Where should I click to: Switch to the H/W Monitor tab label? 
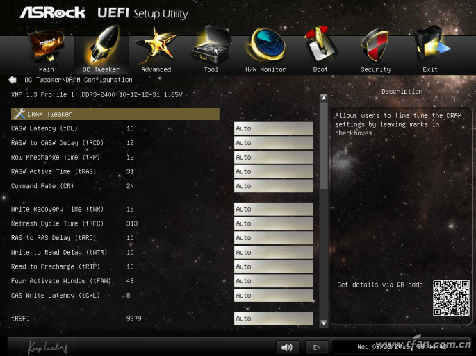click(265, 70)
